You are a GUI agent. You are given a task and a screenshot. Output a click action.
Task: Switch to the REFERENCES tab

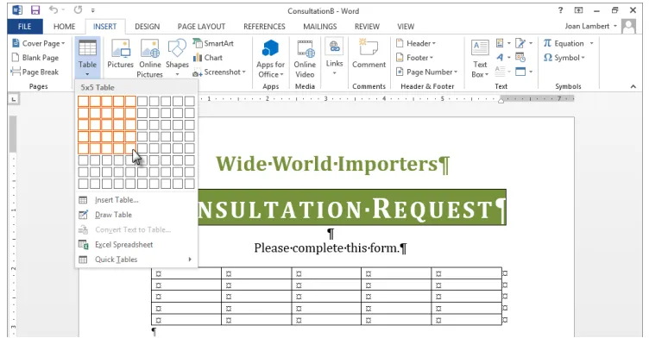[264, 27]
